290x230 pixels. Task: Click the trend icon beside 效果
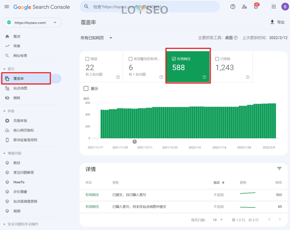pos(7,46)
